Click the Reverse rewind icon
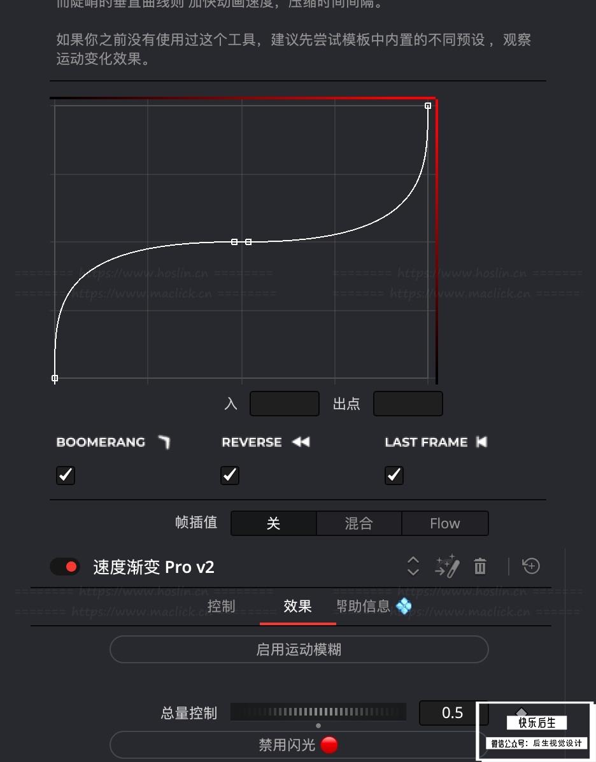596x762 pixels. click(x=301, y=442)
